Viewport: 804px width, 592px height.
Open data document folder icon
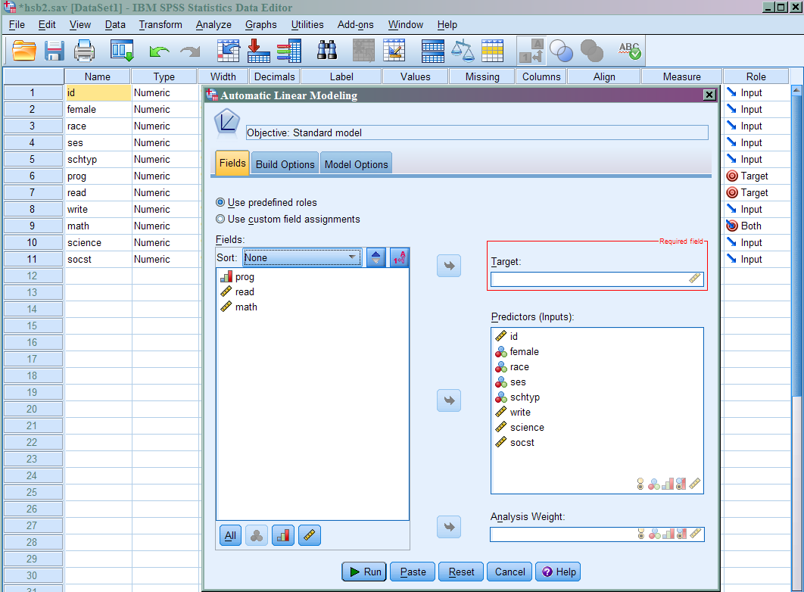[x=24, y=51]
